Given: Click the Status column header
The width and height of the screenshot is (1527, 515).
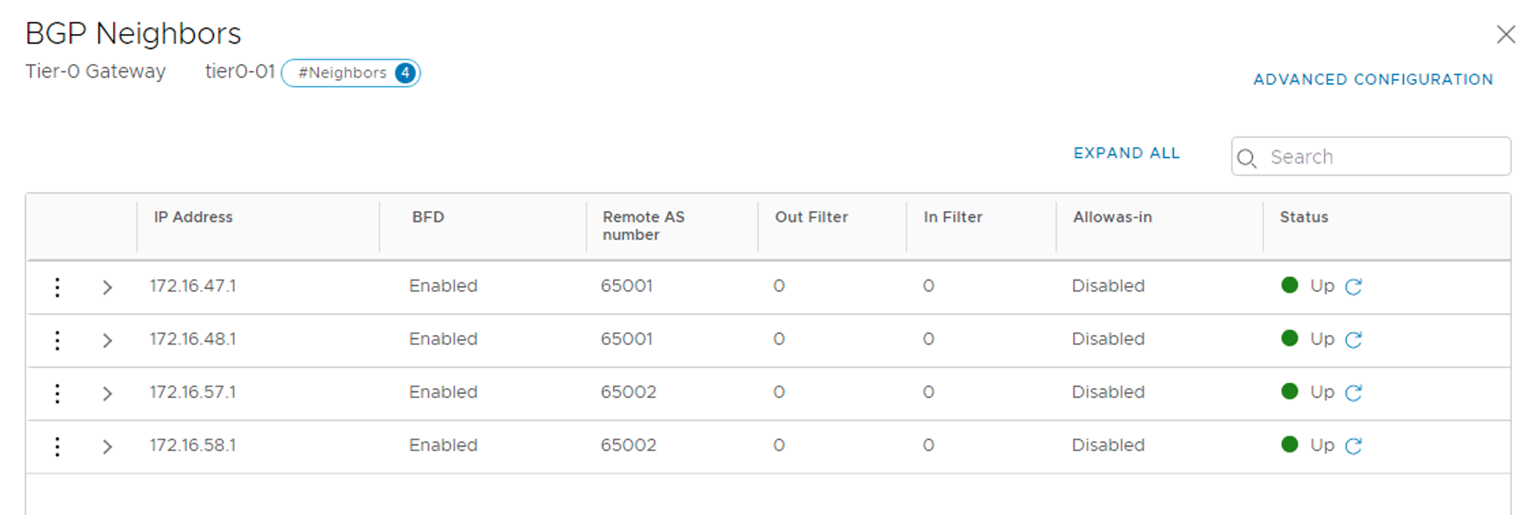Looking at the screenshot, I should pos(1304,217).
